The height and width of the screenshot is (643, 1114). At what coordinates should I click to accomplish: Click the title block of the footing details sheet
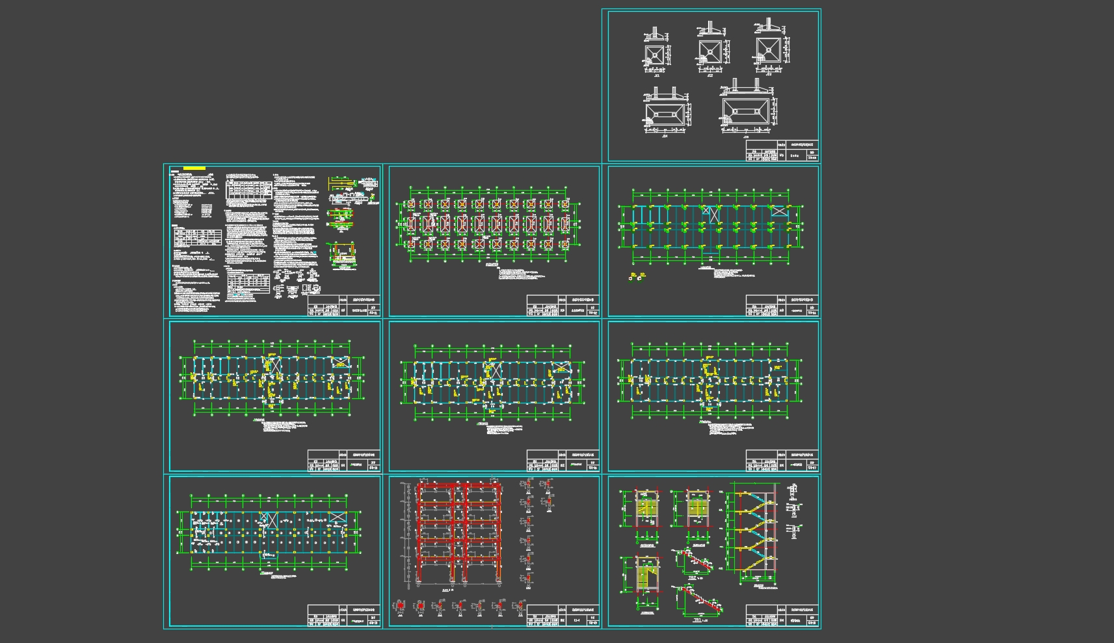[781, 150]
